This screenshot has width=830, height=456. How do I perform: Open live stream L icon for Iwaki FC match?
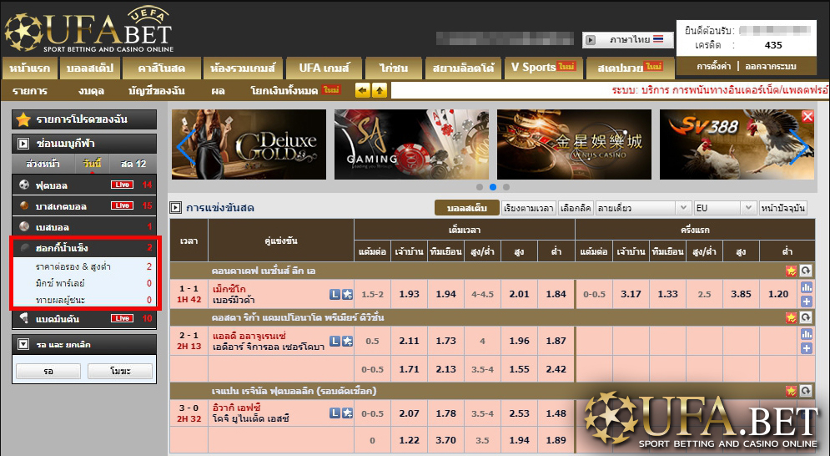coord(335,413)
